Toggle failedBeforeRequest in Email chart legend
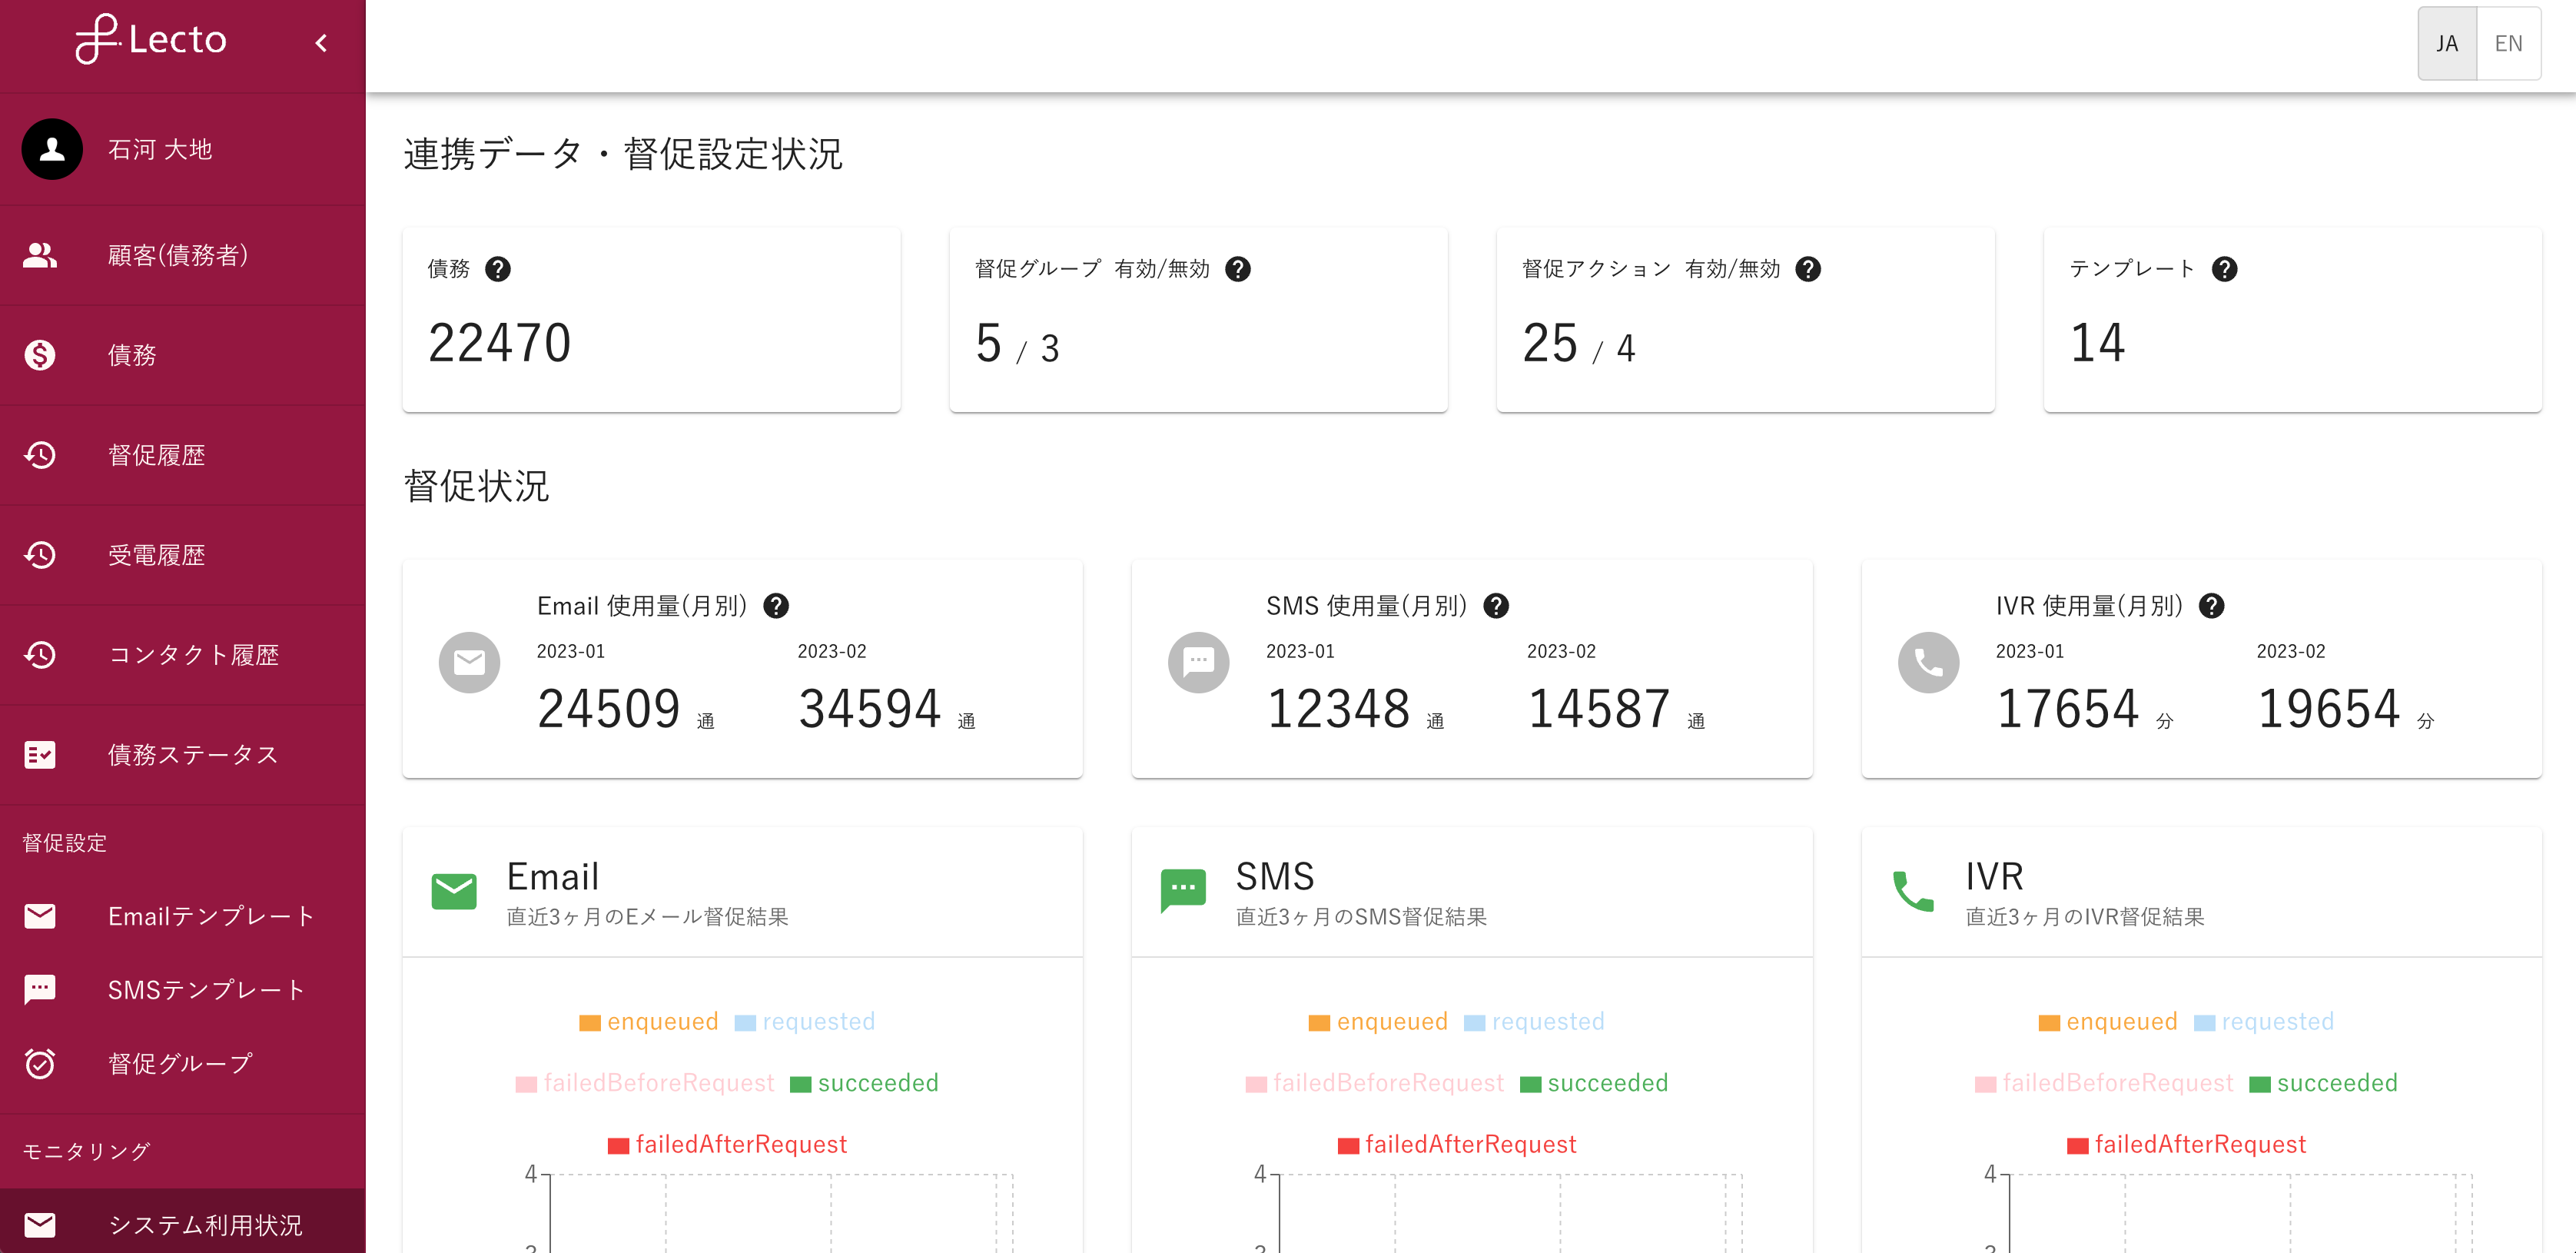This screenshot has height=1253, width=2576. tap(645, 1083)
